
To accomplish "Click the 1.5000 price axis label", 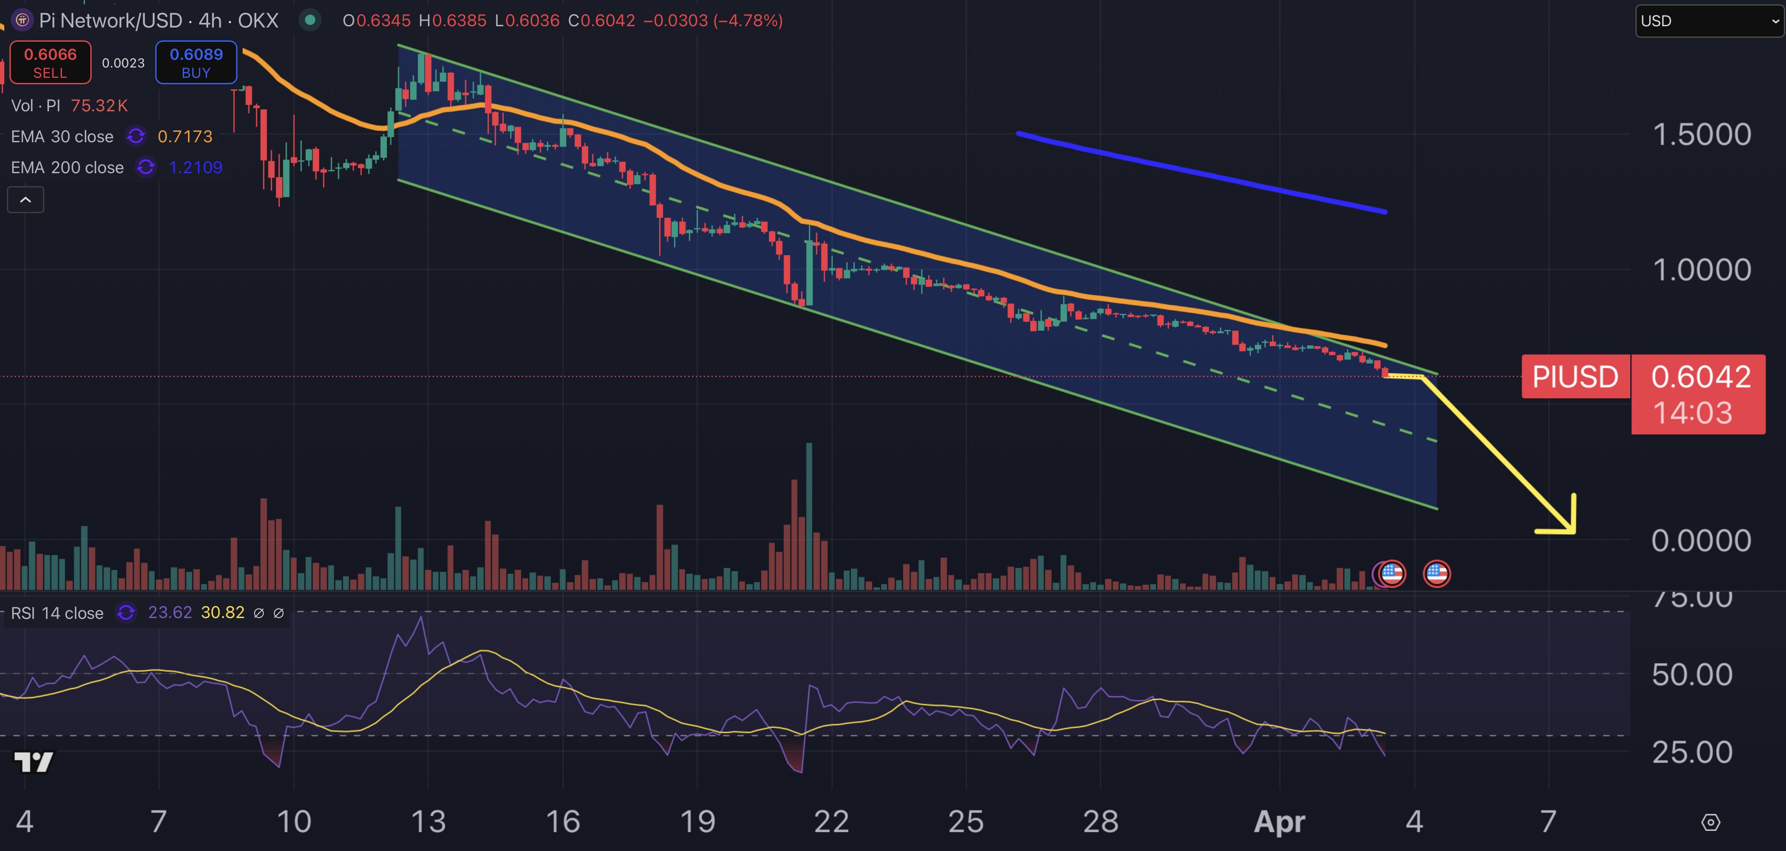I will point(1702,135).
